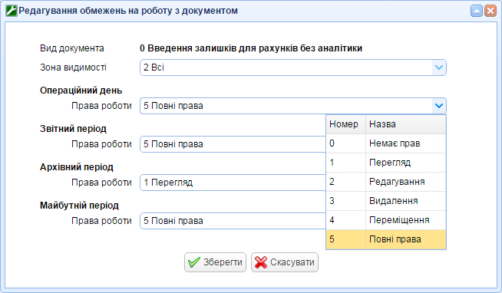Click the Майбутній період rights field

click(x=233, y=221)
